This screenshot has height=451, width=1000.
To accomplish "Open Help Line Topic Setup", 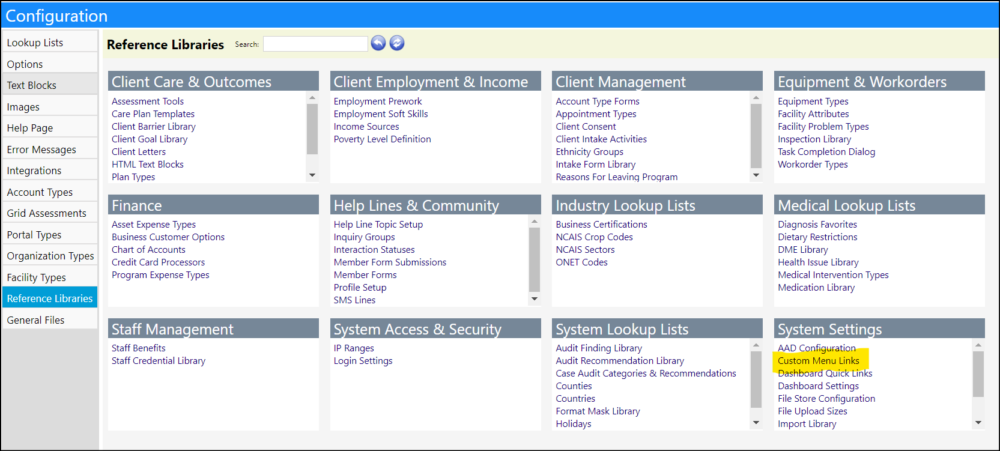I will coord(378,225).
